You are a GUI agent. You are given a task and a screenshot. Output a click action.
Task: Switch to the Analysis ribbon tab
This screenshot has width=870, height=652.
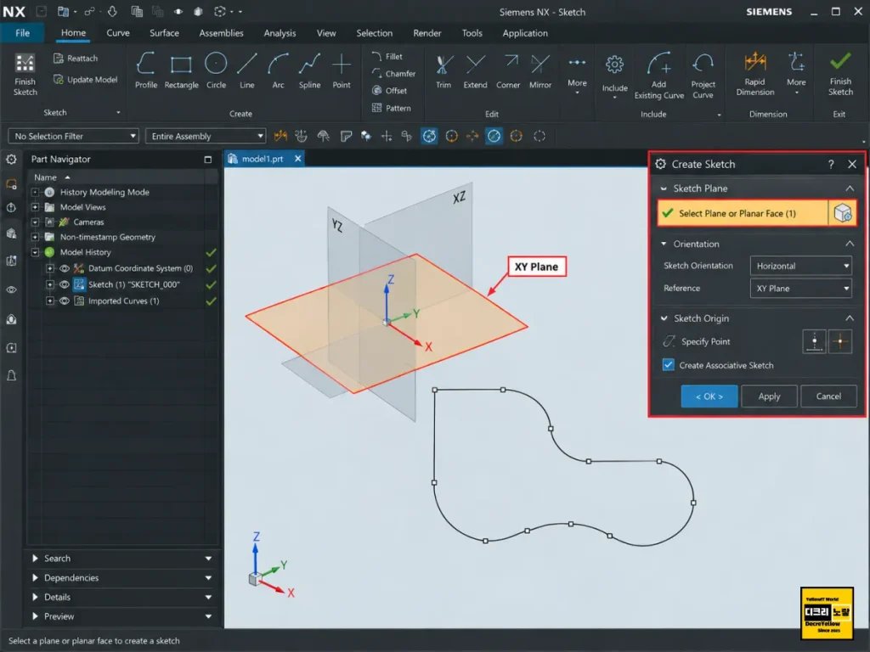[x=280, y=33]
